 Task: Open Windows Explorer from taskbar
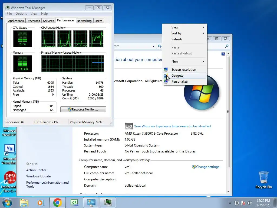point(24,203)
